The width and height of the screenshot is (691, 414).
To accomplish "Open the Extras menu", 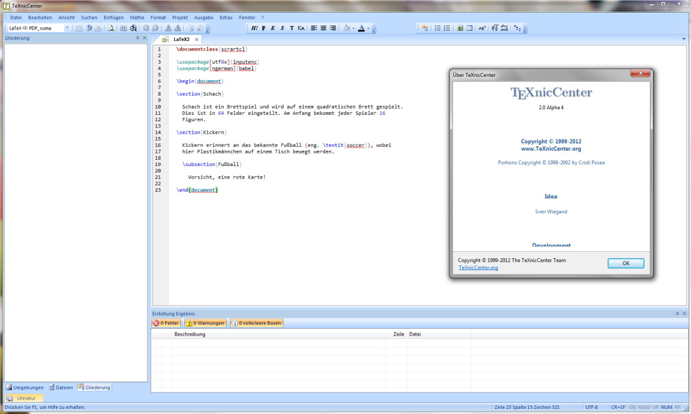I will coord(226,18).
